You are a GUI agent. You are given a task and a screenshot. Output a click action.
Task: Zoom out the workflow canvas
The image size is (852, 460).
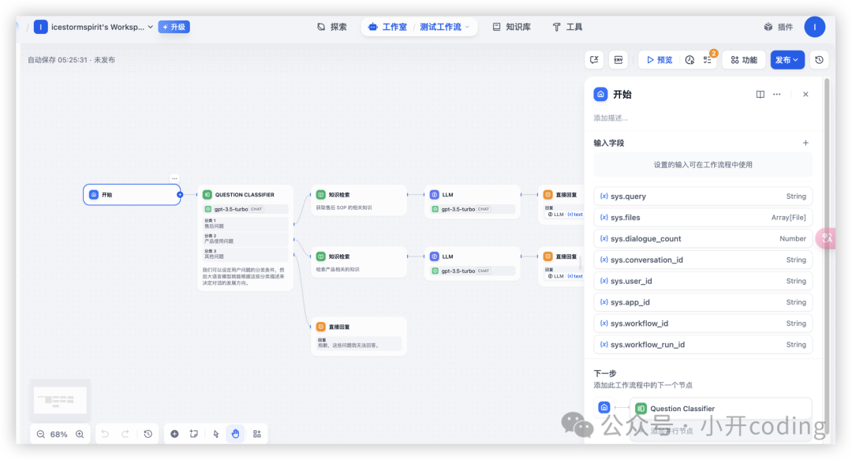[41, 434]
